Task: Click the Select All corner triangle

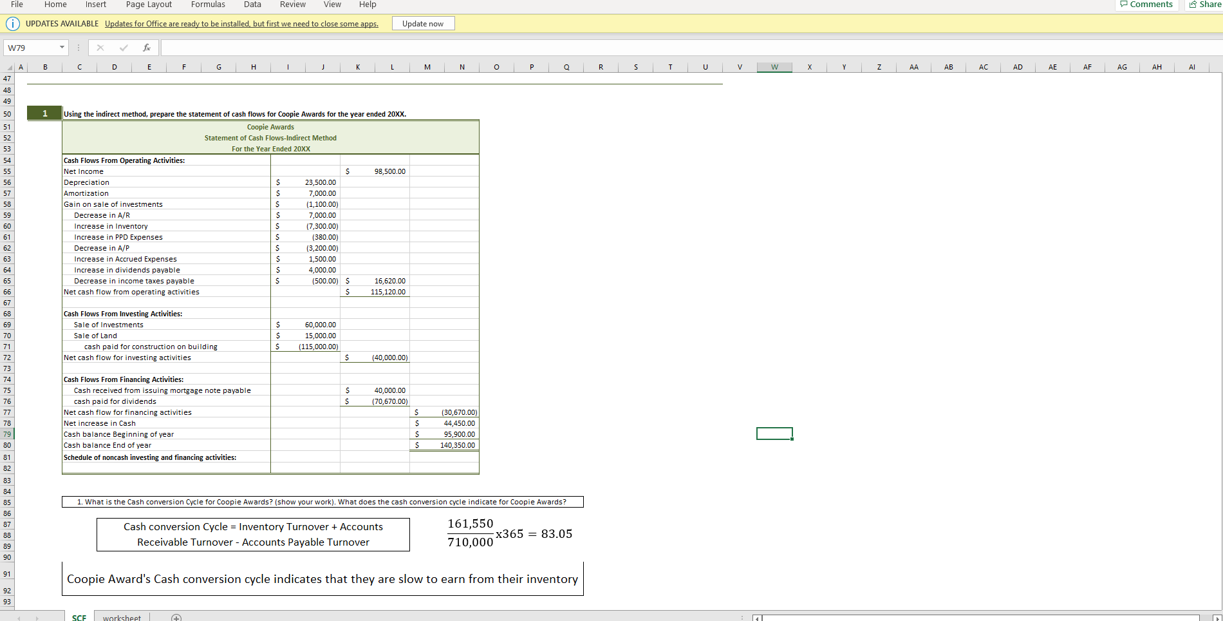Action: (9, 67)
